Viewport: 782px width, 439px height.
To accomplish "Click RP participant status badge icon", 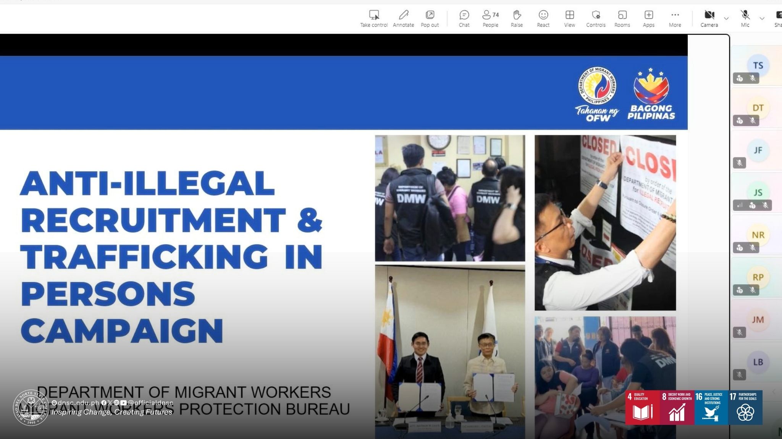I will [740, 290].
